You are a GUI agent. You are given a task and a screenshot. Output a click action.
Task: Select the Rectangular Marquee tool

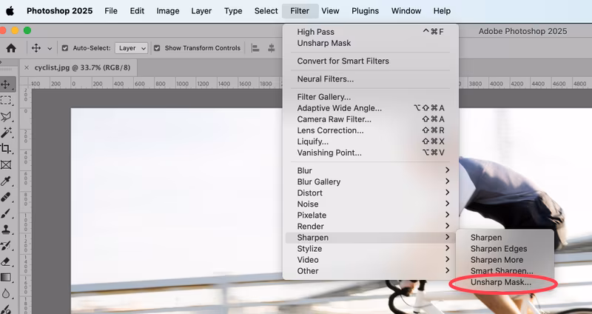(x=6, y=100)
